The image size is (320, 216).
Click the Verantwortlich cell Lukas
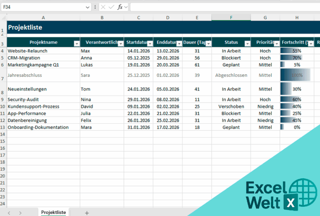(x=102, y=65)
